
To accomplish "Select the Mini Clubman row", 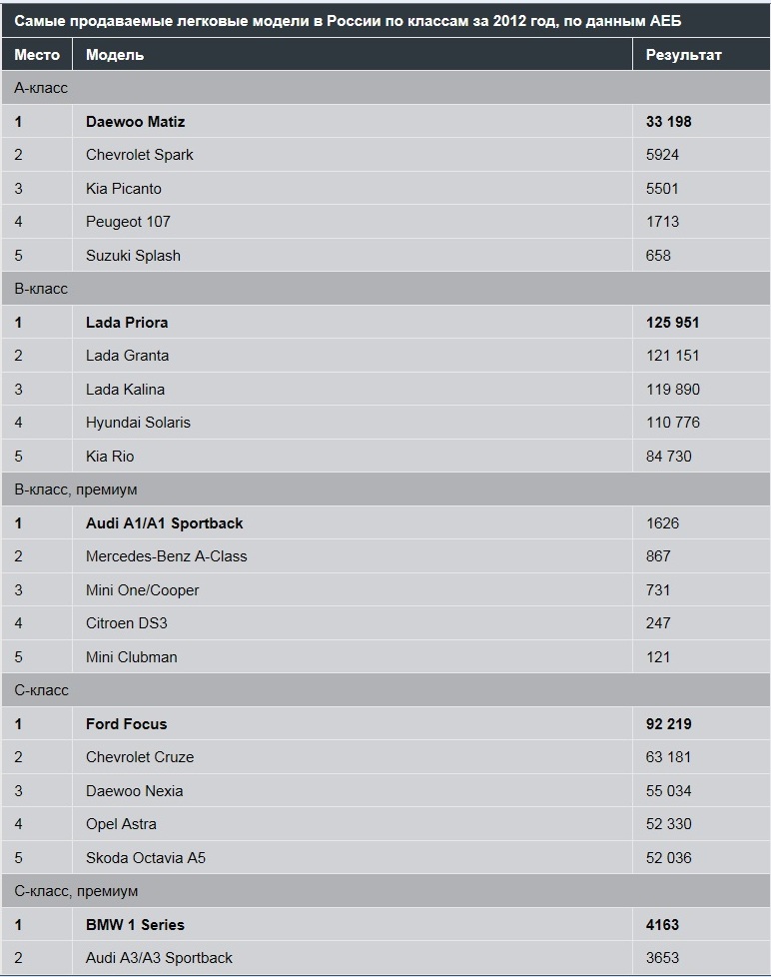I will point(385,656).
